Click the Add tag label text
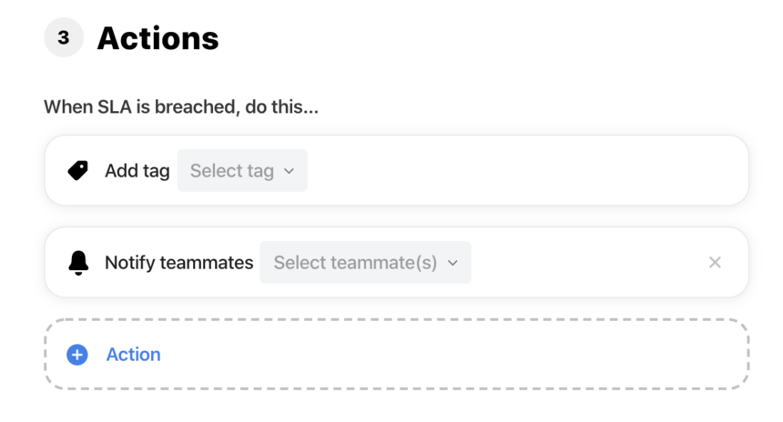Screen dimensions: 783x422 click(137, 171)
